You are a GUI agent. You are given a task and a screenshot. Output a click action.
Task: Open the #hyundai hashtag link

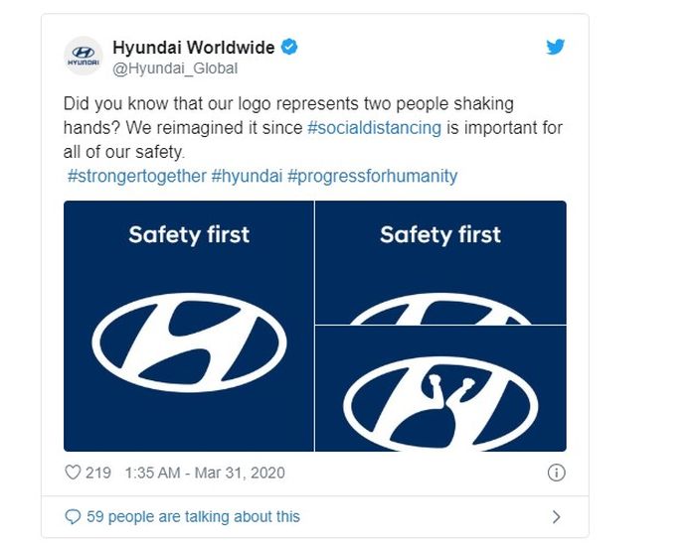point(247,176)
